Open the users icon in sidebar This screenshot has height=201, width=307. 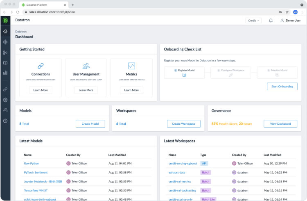(x=5, y=110)
